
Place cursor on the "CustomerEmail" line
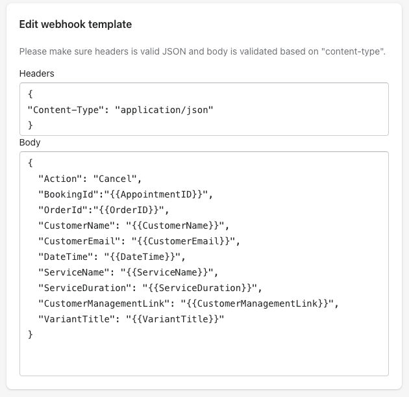(x=139, y=241)
